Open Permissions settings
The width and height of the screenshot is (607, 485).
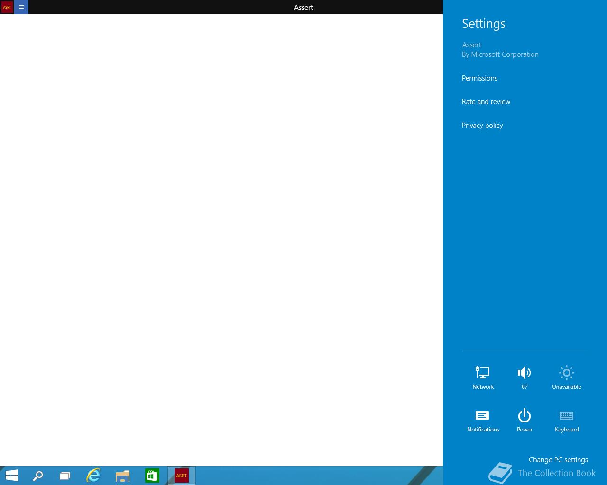(479, 78)
